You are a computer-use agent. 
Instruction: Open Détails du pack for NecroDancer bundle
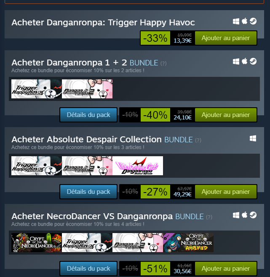[x=88, y=269]
